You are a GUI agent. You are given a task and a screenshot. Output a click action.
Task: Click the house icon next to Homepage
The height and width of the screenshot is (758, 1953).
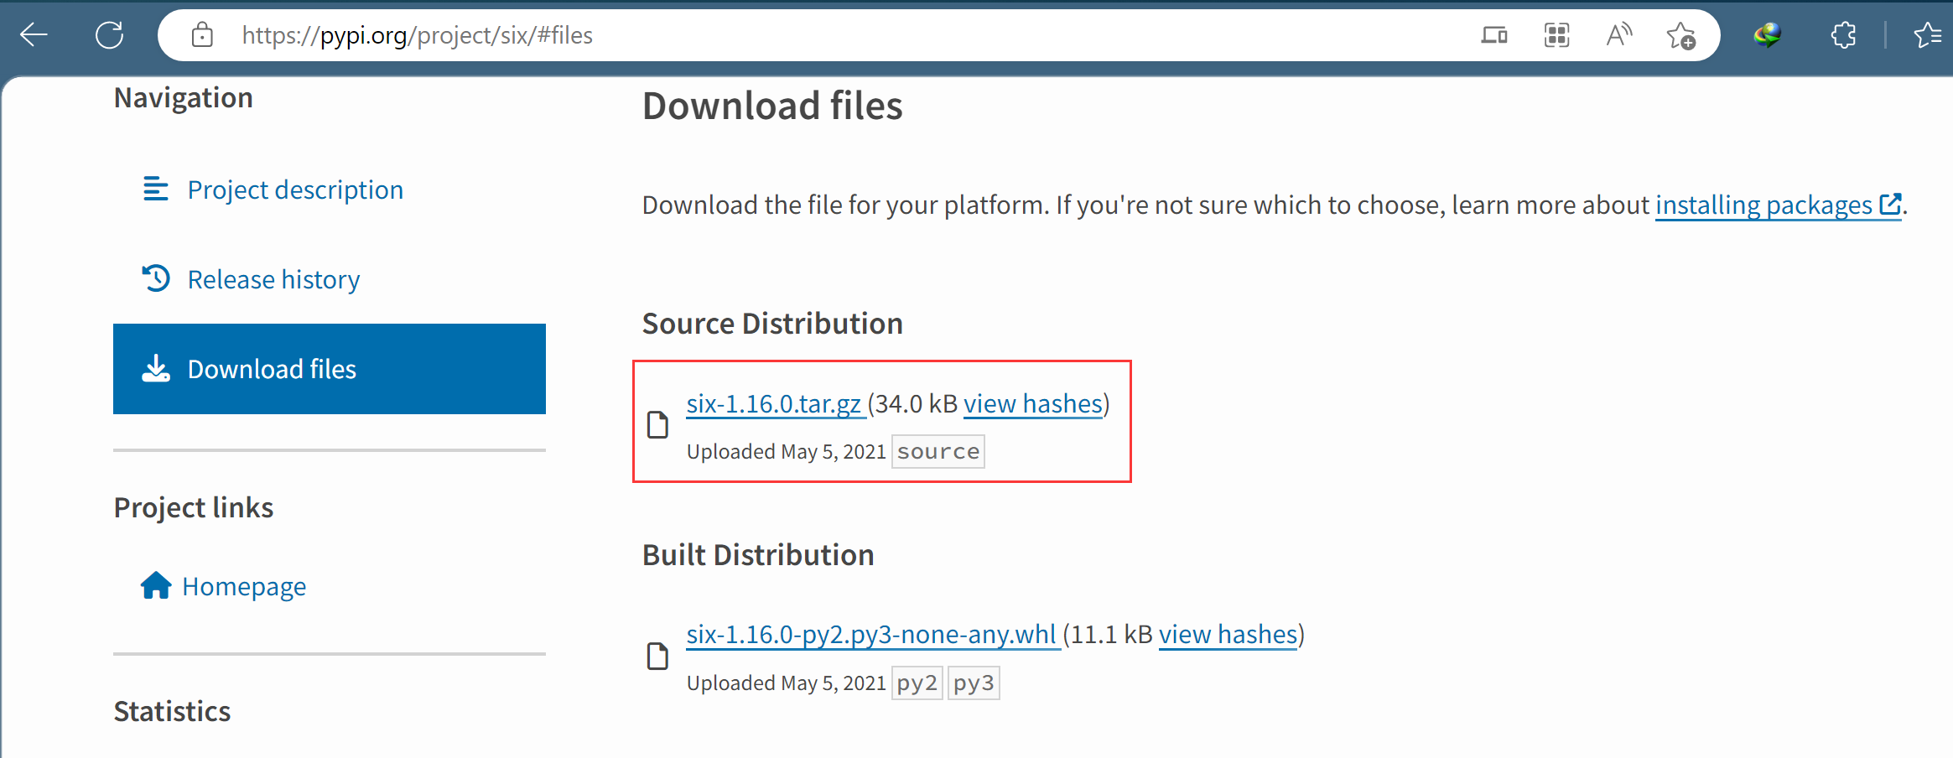tap(156, 585)
